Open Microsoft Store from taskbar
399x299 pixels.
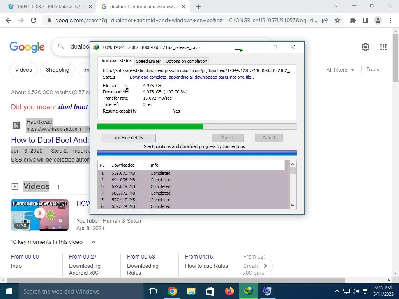210,291
